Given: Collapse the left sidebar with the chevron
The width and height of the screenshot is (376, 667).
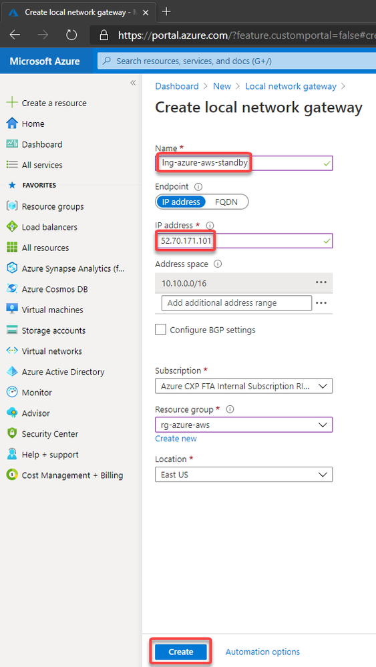Looking at the screenshot, I should click(133, 83).
